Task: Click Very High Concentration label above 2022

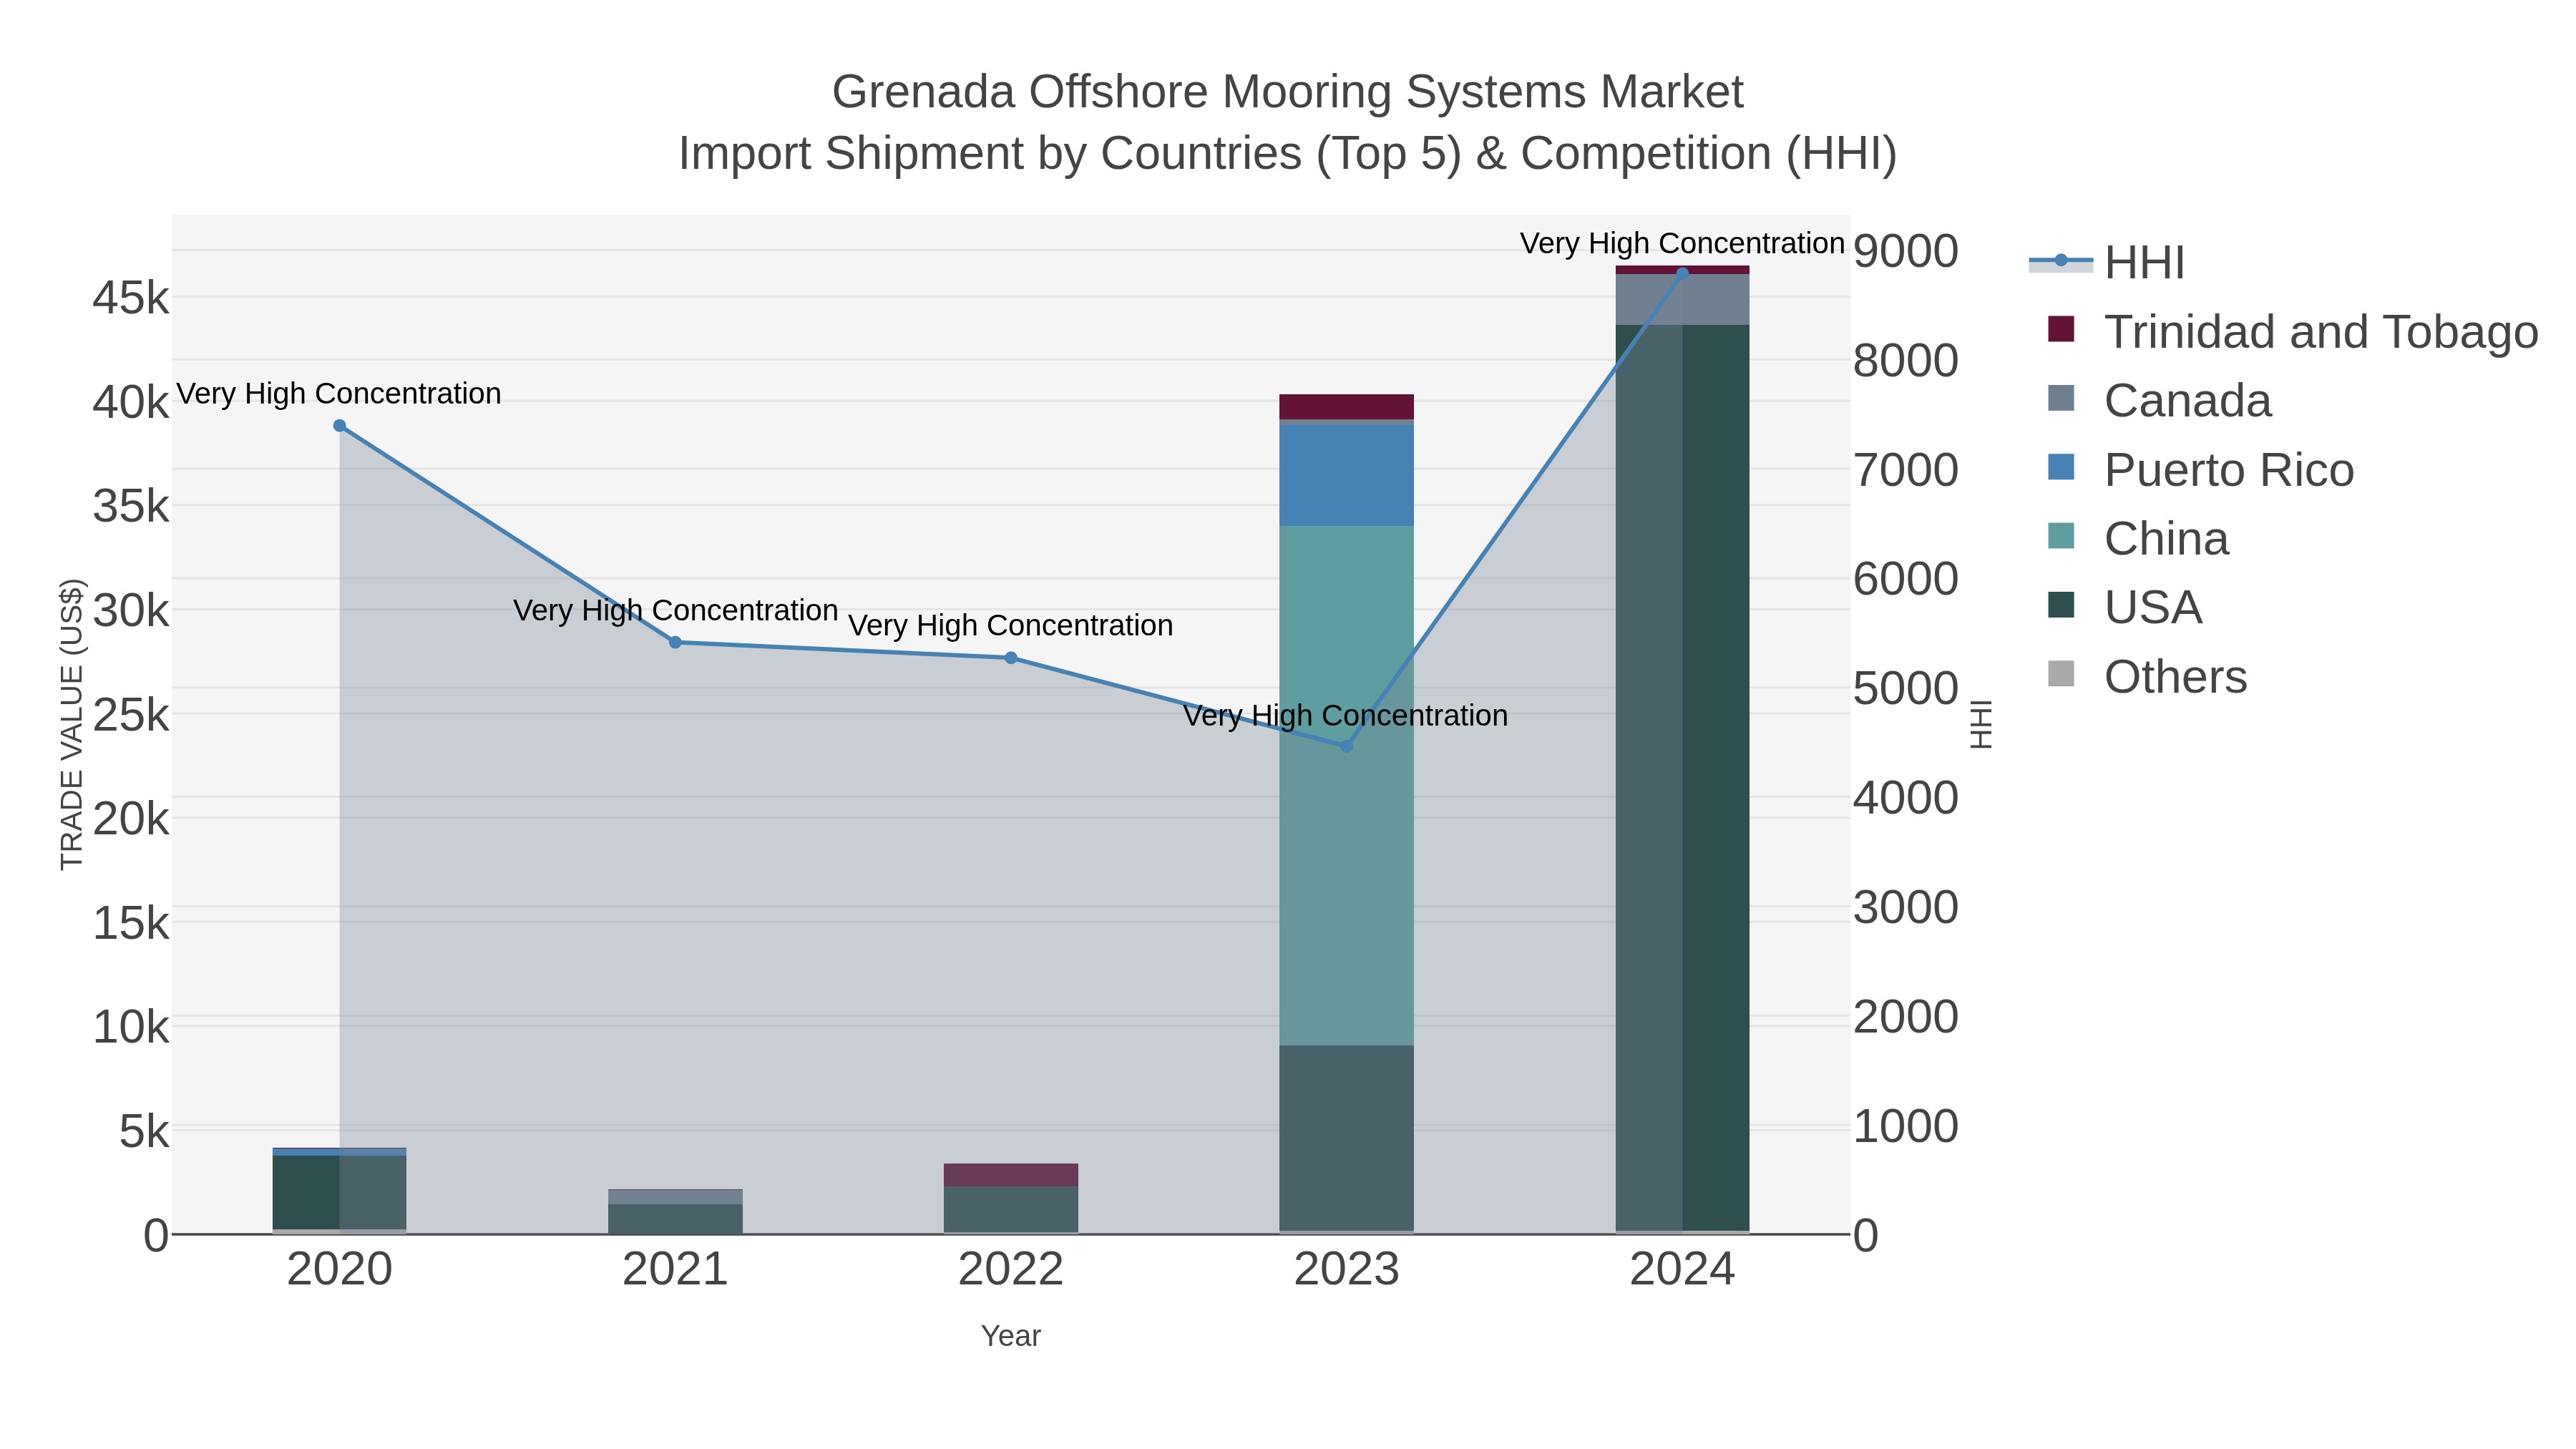Action: pyautogui.click(x=1011, y=625)
